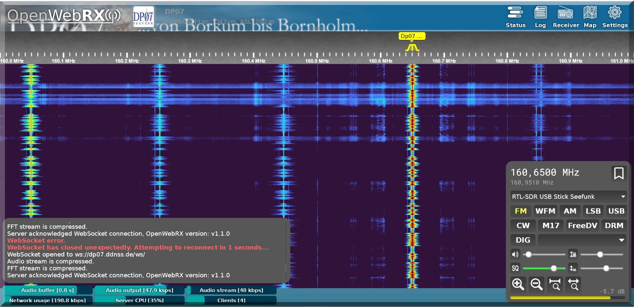Zoom in on the waterfall
This screenshot has width=634, height=307.
518,284
